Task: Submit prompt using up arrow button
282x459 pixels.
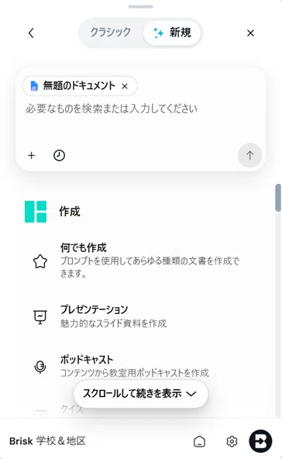Action: coord(249,155)
